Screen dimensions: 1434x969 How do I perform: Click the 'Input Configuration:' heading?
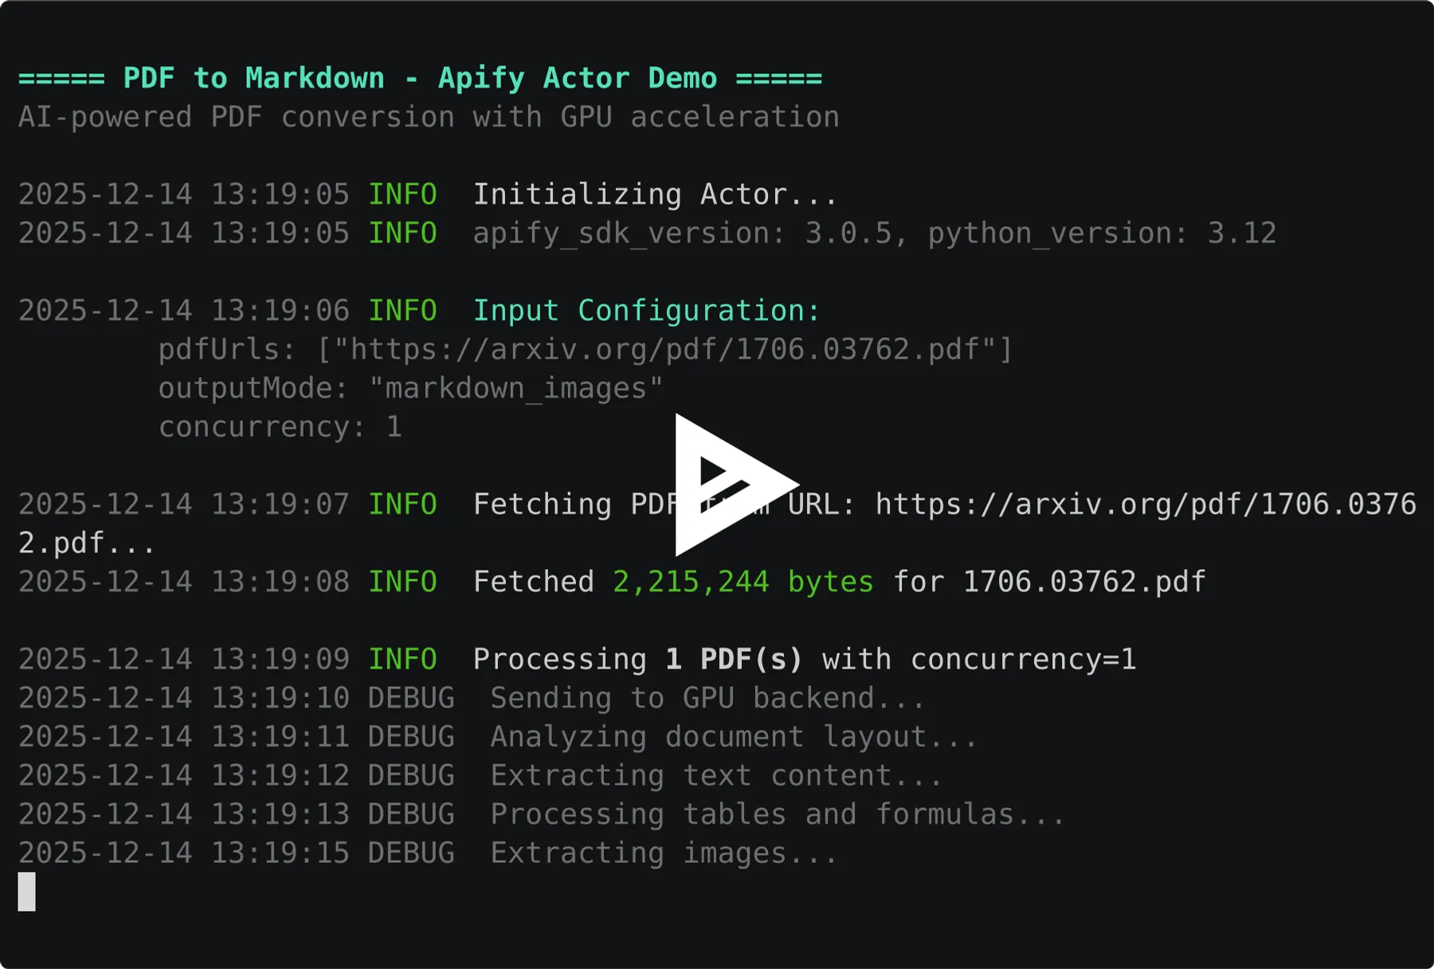pyautogui.click(x=646, y=311)
